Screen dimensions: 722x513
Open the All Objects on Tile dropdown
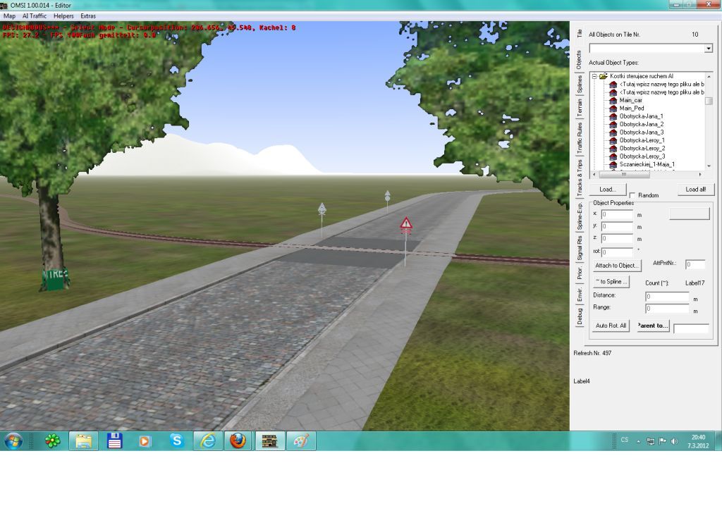tap(708, 49)
